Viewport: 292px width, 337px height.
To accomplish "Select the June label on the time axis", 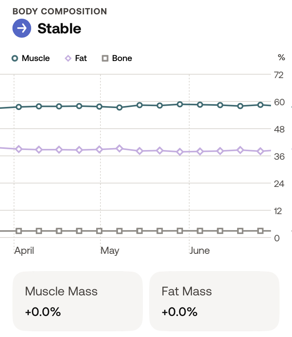I will pos(199,250).
